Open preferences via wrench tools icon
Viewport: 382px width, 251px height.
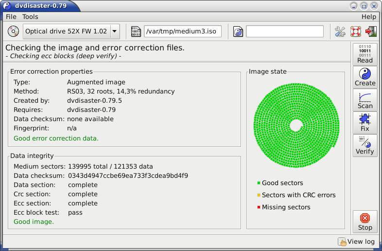(340, 31)
